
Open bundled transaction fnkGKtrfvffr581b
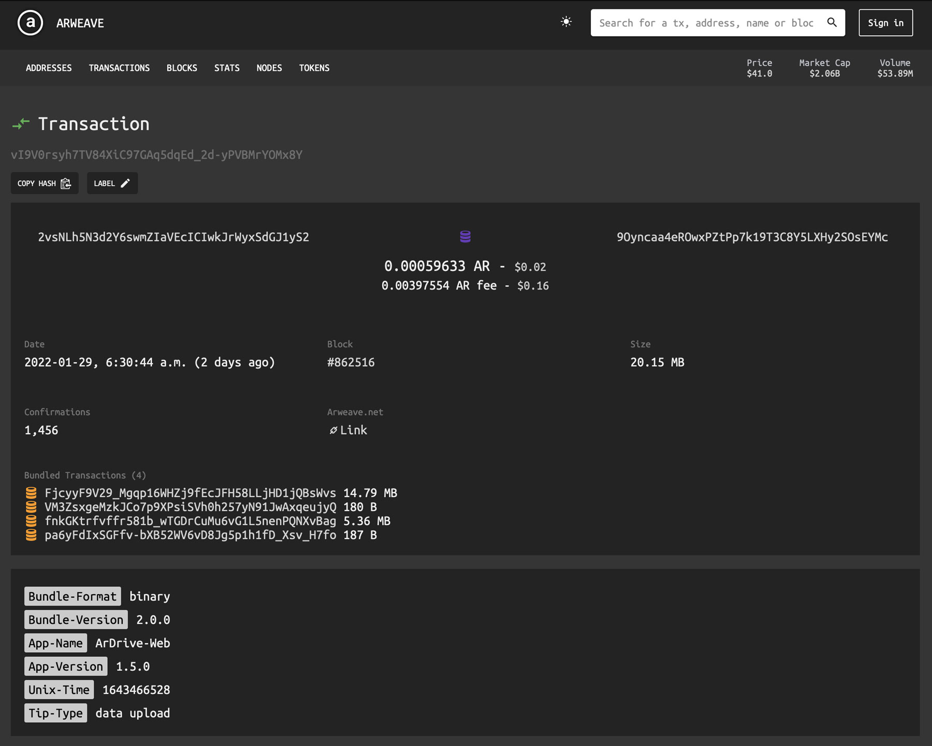tap(190, 521)
